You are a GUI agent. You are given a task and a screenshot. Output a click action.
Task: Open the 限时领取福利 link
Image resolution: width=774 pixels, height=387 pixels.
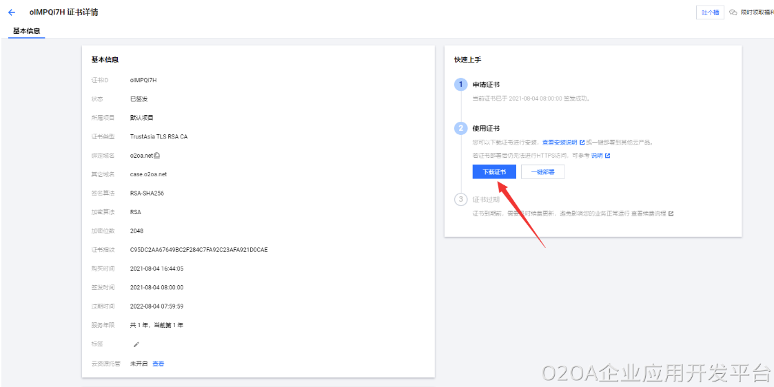click(757, 12)
